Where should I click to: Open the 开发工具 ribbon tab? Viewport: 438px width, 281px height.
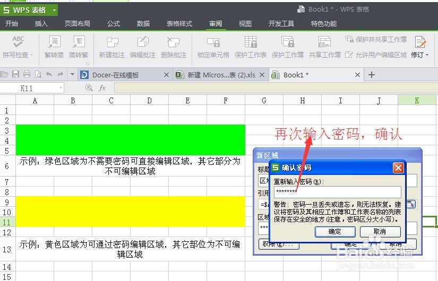coord(281,24)
